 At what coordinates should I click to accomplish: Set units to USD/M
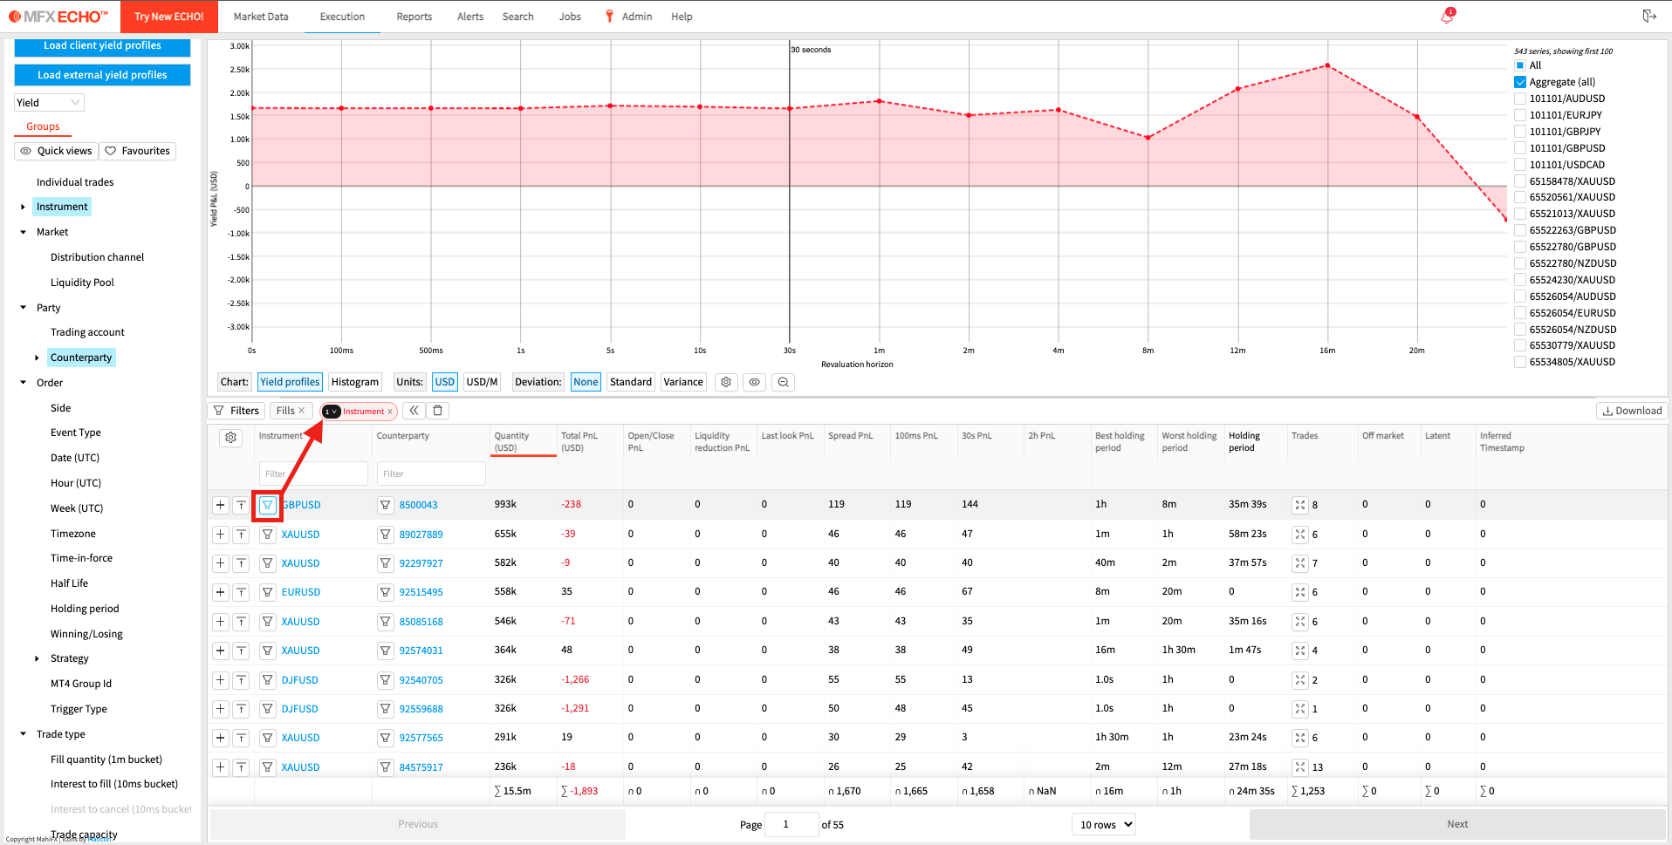(x=482, y=382)
